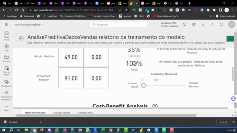Open the feedback smiley icon
This screenshot has width=237, height=133.
click(221, 24)
